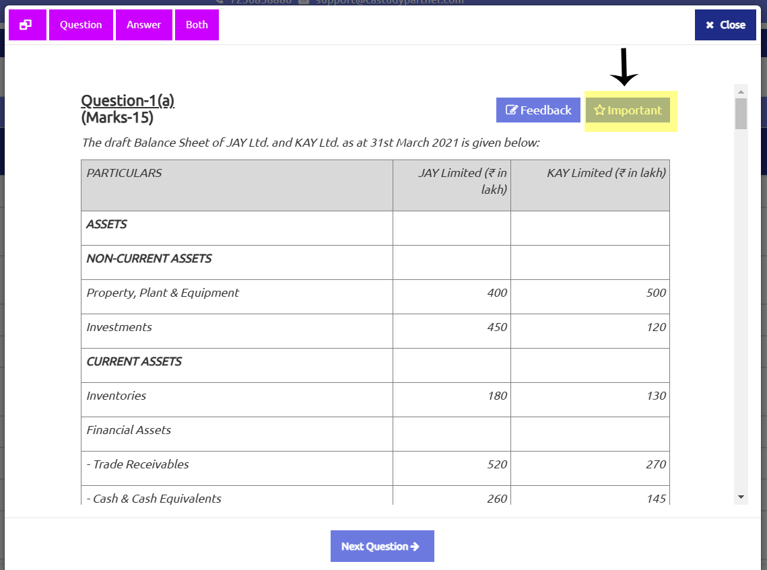Click the Inventories row label
767x570 pixels.
click(x=116, y=396)
